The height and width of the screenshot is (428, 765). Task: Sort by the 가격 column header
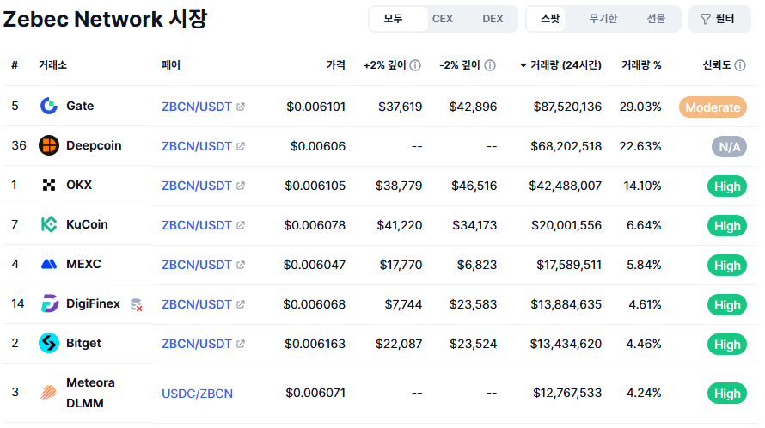point(336,65)
